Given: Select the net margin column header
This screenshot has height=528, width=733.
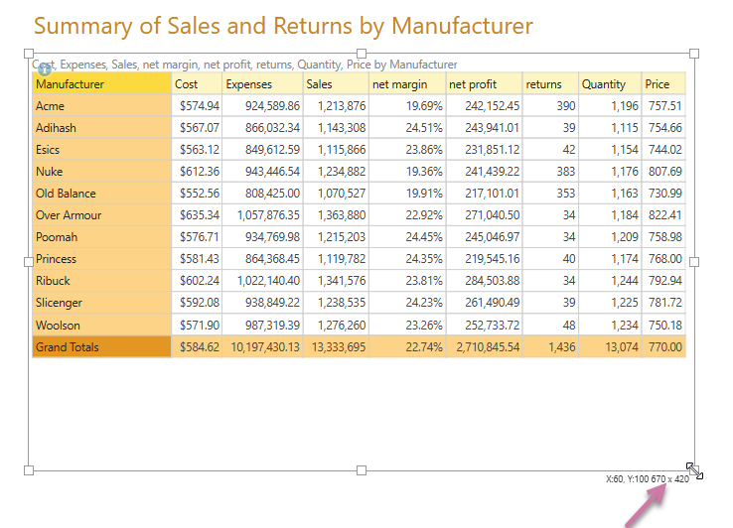Looking at the screenshot, I should pyautogui.click(x=407, y=84).
